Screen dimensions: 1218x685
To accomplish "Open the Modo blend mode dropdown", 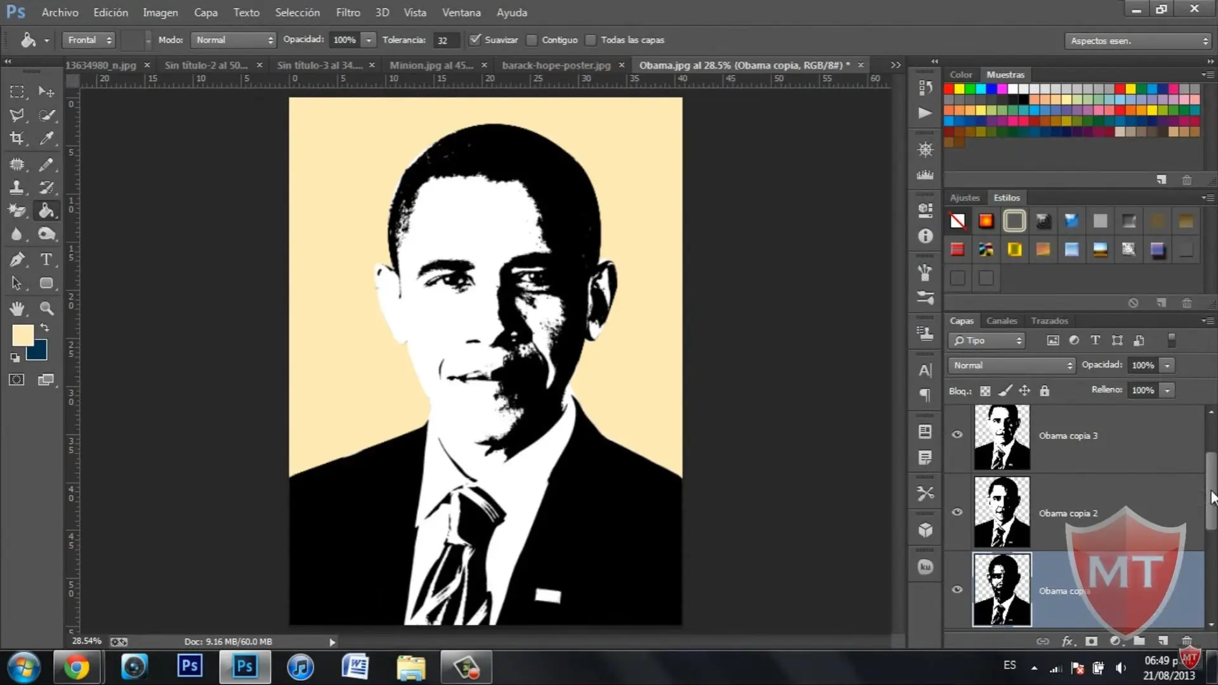I will click(x=233, y=40).
